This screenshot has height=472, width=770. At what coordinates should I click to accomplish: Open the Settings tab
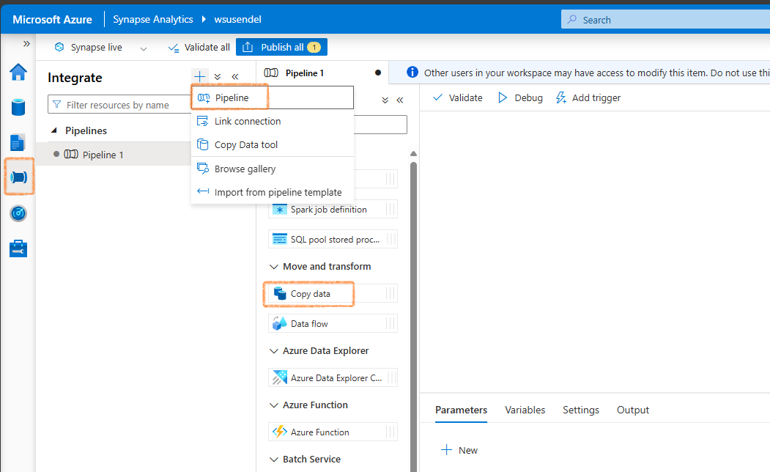click(x=581, y=410)
